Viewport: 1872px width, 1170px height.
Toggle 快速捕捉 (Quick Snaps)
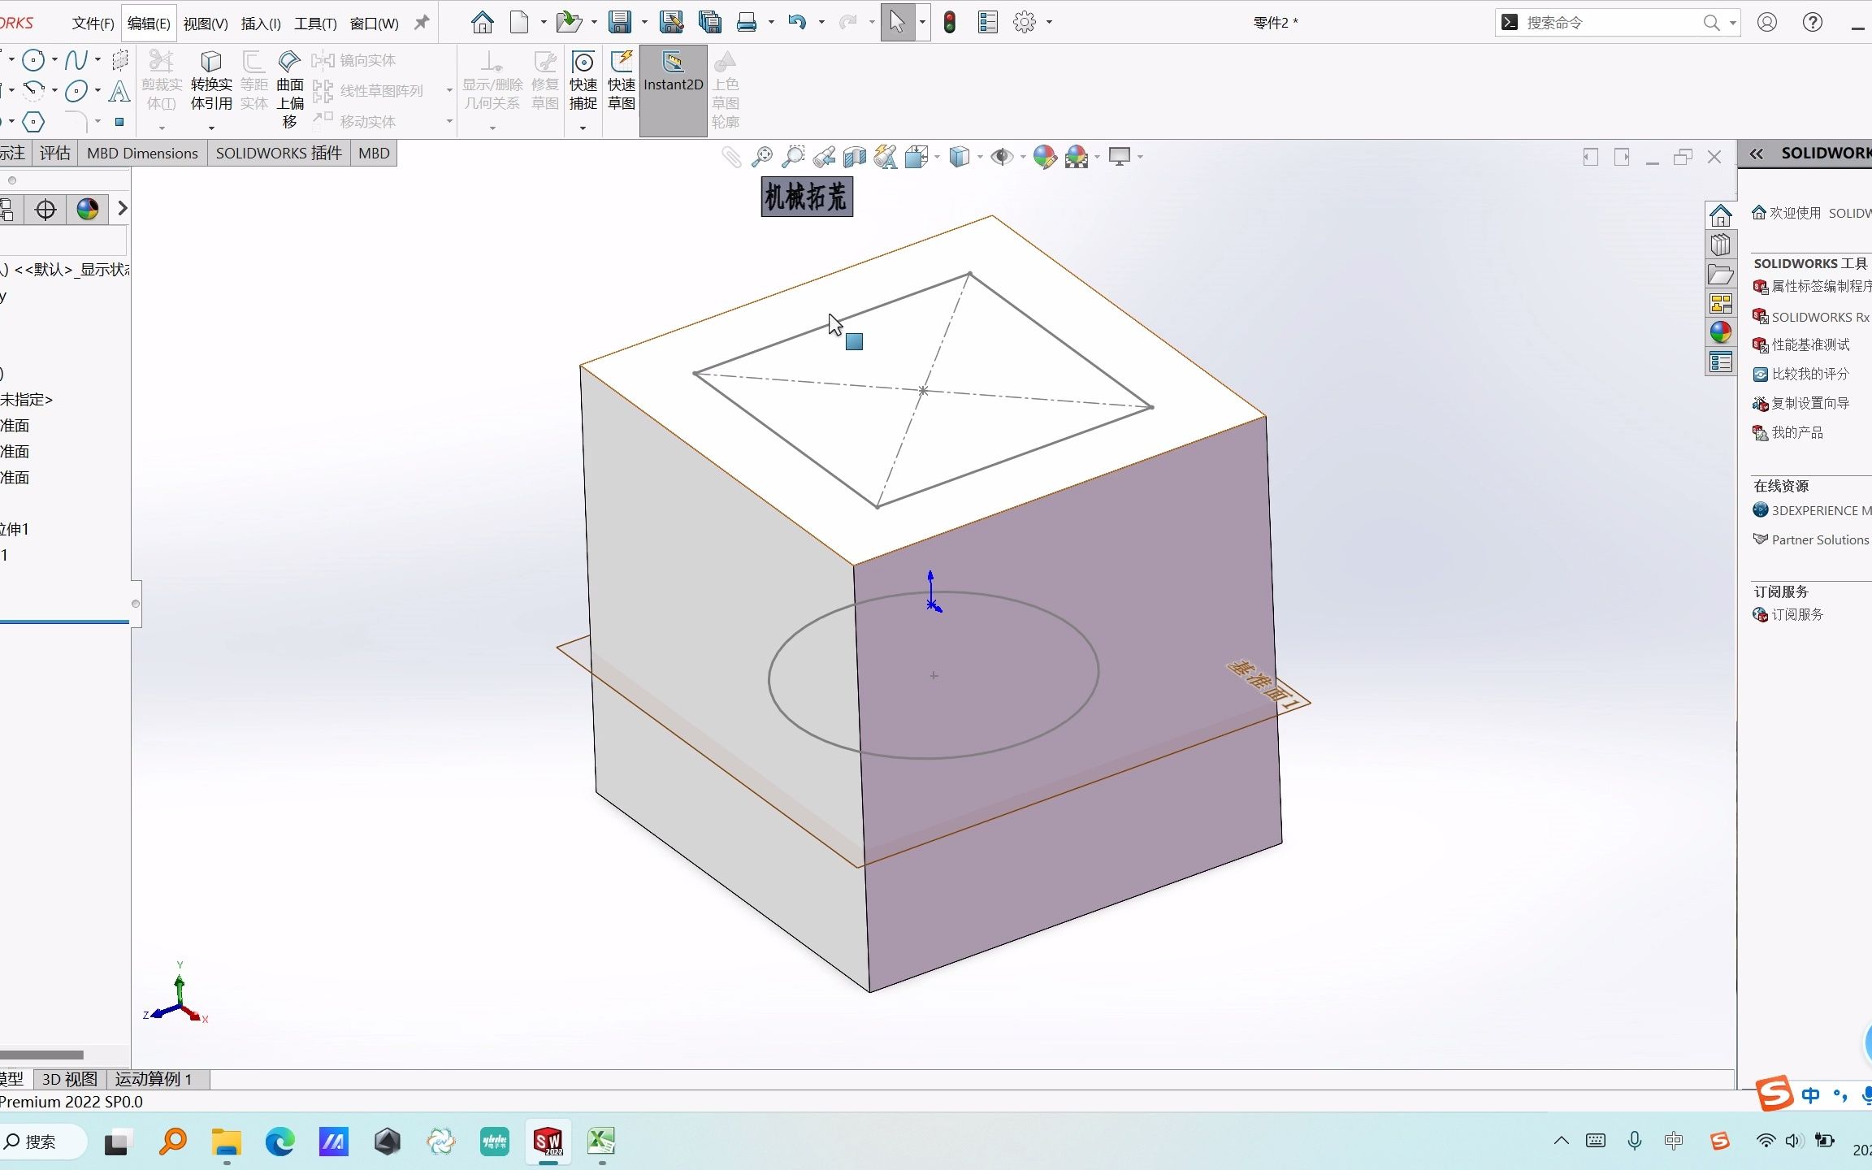point(582,81)
